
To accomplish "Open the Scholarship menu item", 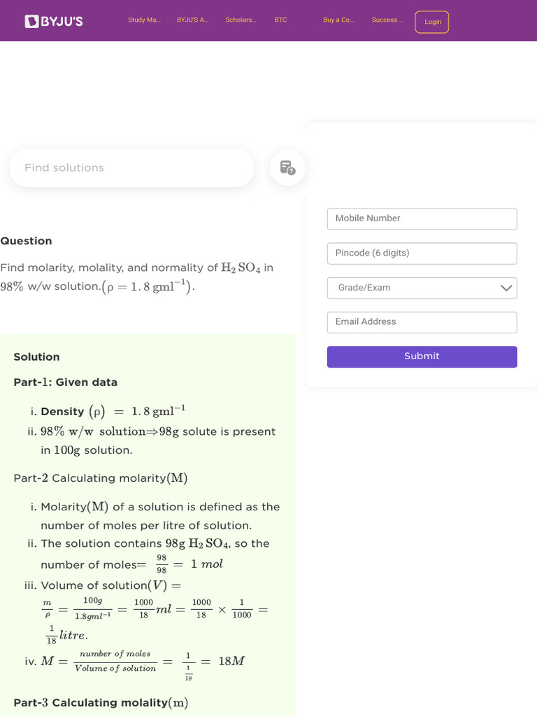I will click(241, 20).
